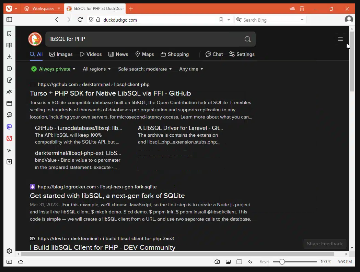Switch to the News search tab
360x272 pixels.
[118, 54]
